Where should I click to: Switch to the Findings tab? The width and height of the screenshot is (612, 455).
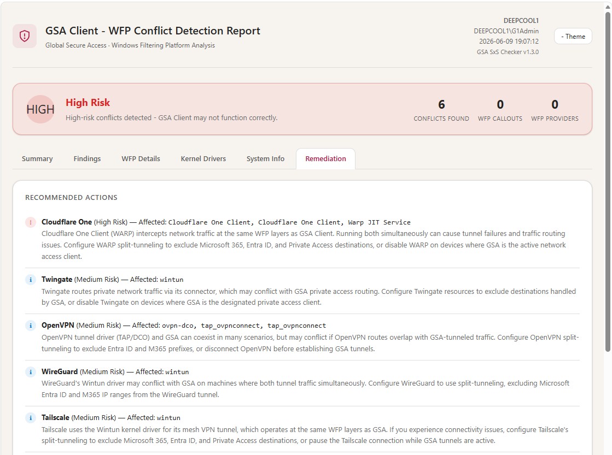tap(87, 159)
